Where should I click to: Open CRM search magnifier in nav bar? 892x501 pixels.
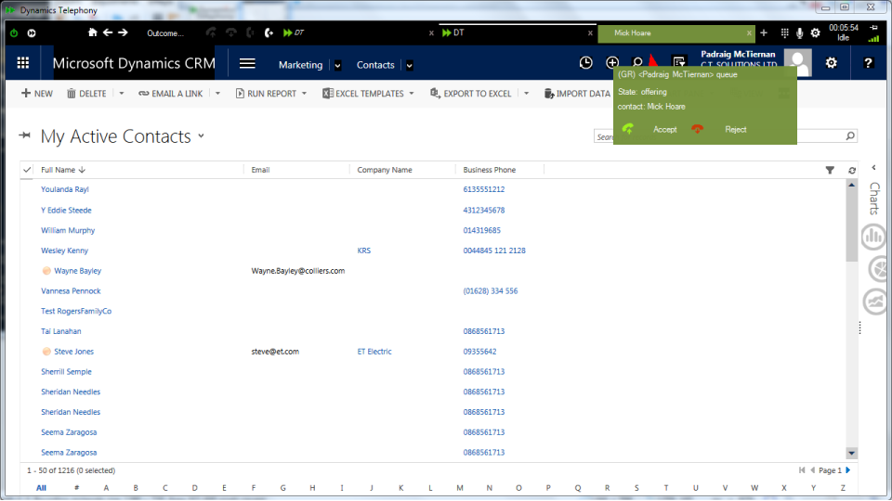click(x=637, y=61)
